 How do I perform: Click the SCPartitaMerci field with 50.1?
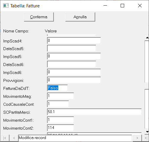94,112
